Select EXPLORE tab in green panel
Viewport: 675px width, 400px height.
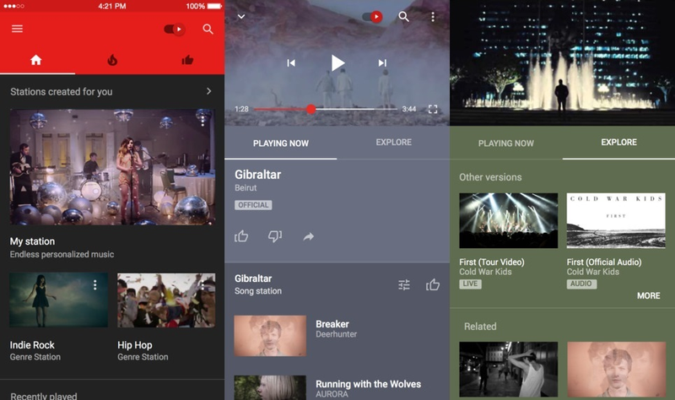click(619, 143)
